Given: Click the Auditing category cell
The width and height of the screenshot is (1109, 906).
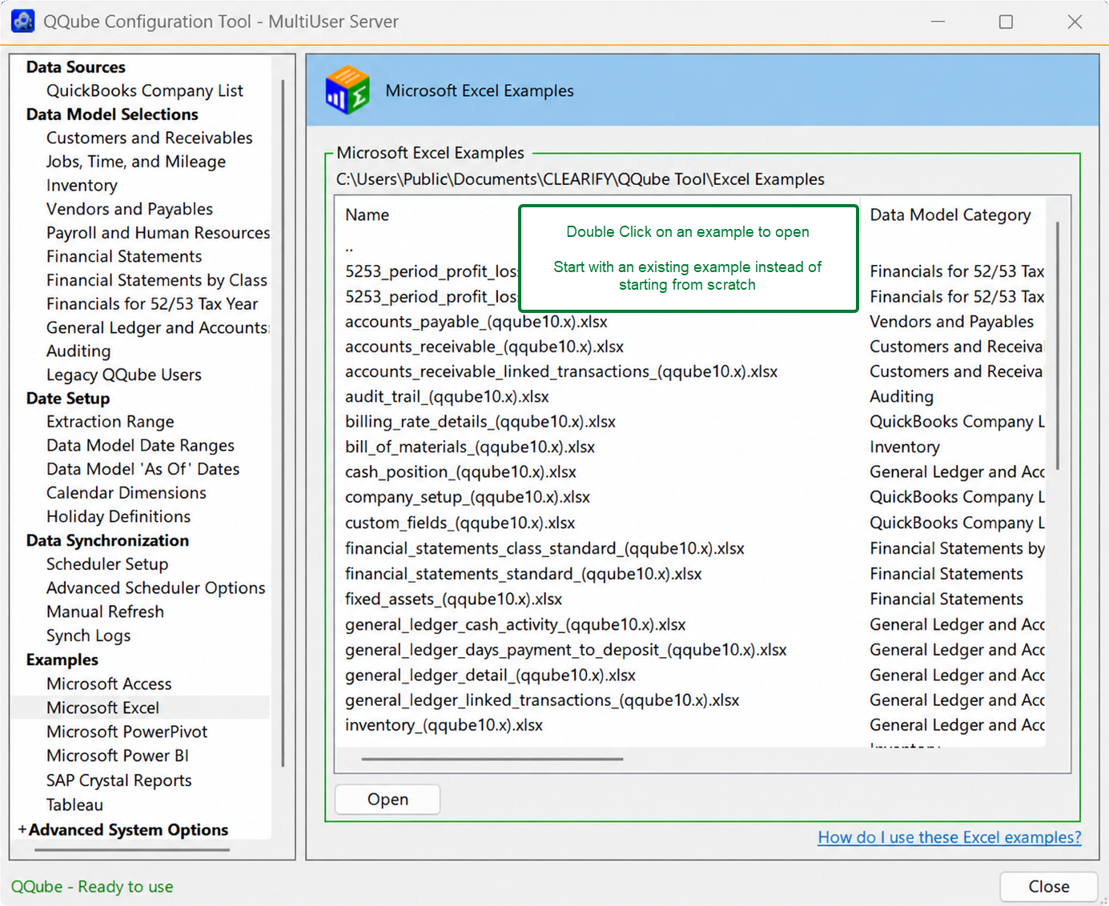Looking at the screenshot, I should pos(902,397).
